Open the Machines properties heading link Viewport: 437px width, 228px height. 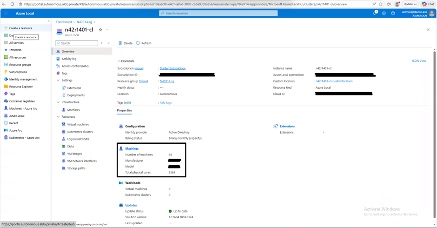pos(132,149)
